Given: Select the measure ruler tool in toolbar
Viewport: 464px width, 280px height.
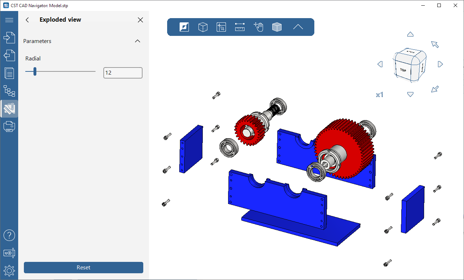Looking at the screenshot, I should (x=240, y=27).
